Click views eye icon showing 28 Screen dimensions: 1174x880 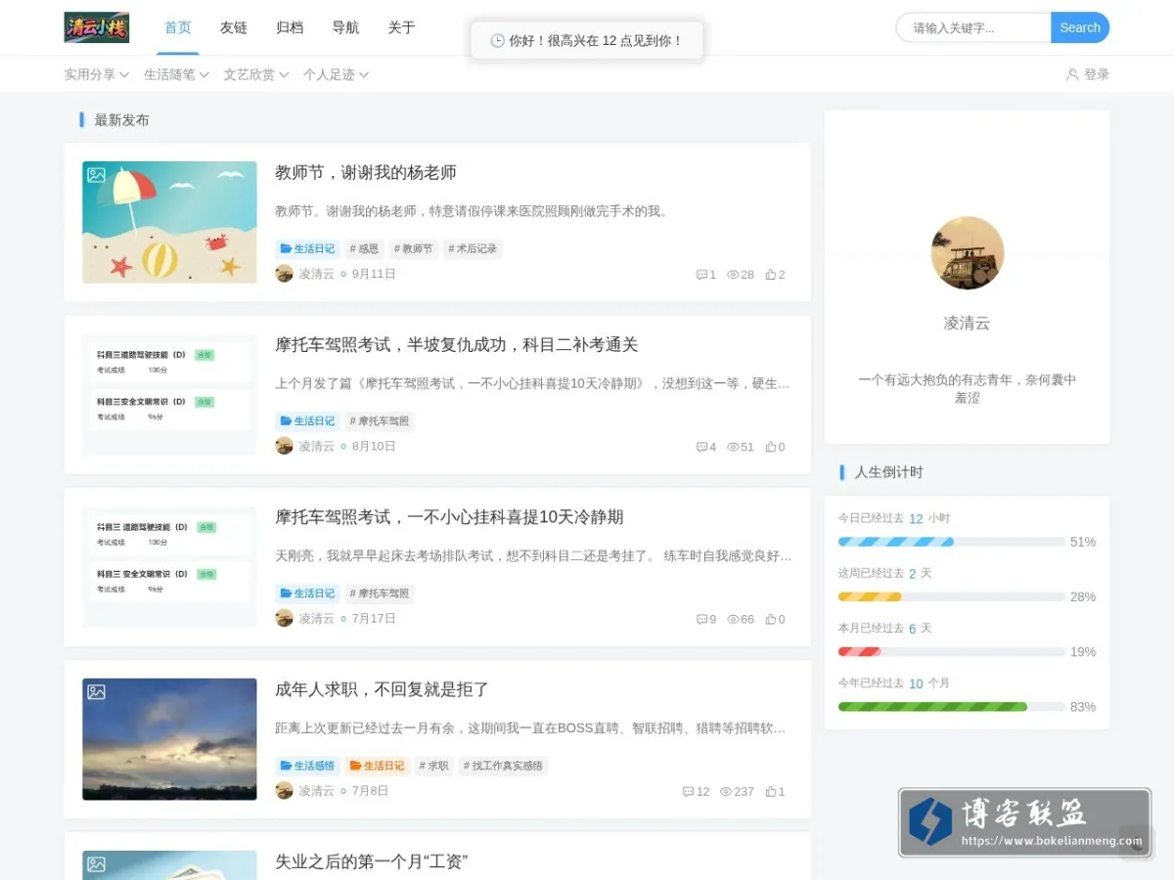(x=733, y=275)
